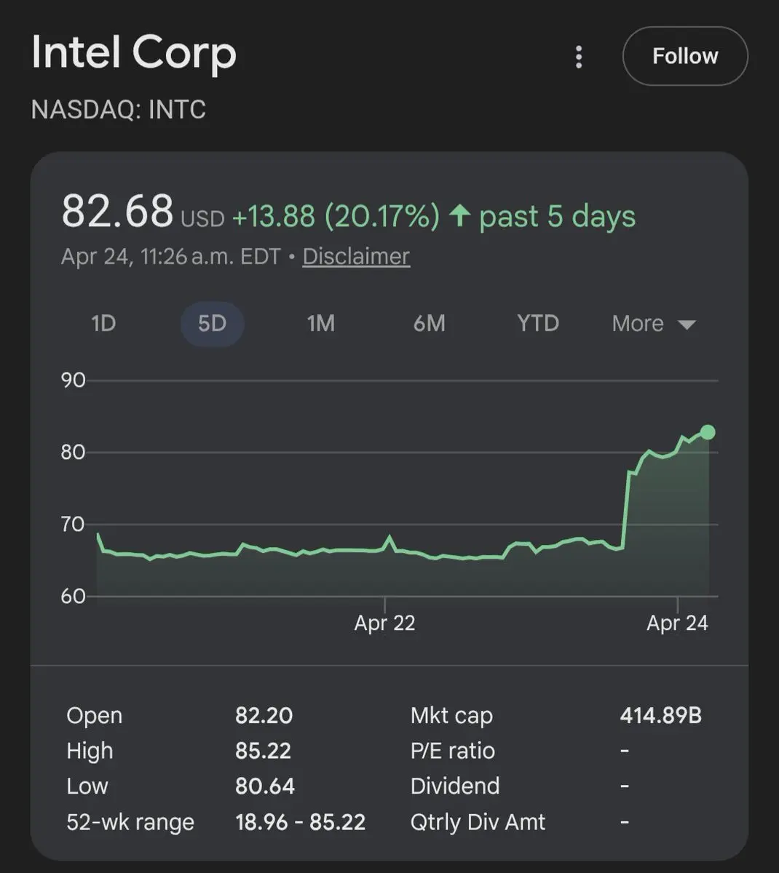Select the 5D chart range
Screen dimensions: 779x873
[212, 323]
